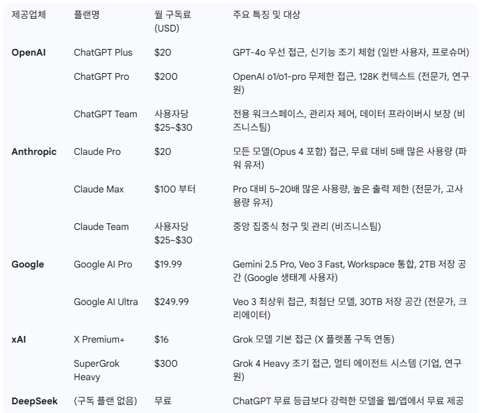Click the 플랜명 column header
The height and width of the screenshot is (413, 480).
[87, 14]
